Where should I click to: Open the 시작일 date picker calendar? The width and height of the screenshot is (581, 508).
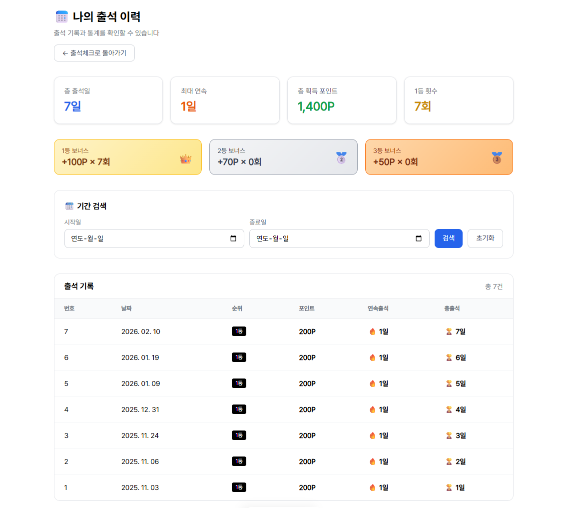(233, 238)
